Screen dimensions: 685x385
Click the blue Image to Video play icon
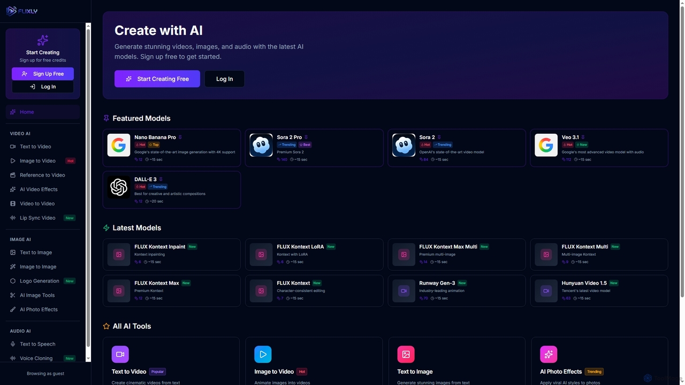coord(263,354)
